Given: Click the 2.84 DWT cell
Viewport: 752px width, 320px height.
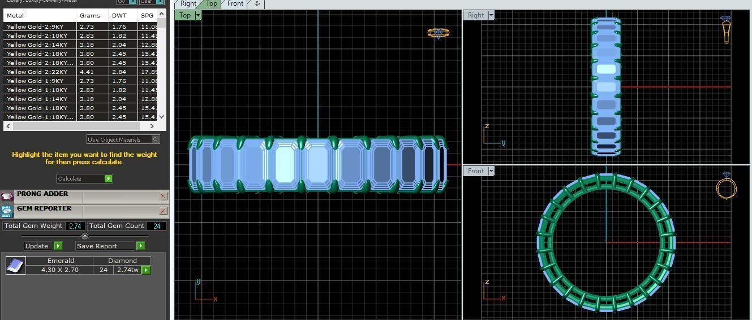Looking at the screenshot, I should [123, 72].
